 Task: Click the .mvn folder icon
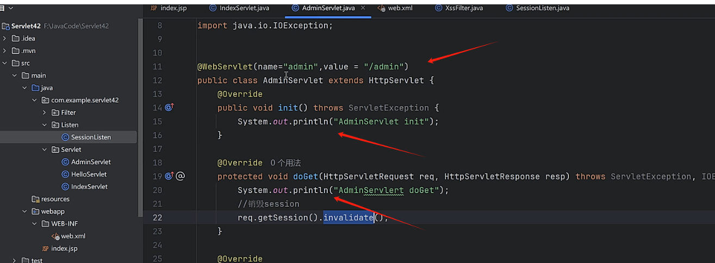(x=16, y=51)
